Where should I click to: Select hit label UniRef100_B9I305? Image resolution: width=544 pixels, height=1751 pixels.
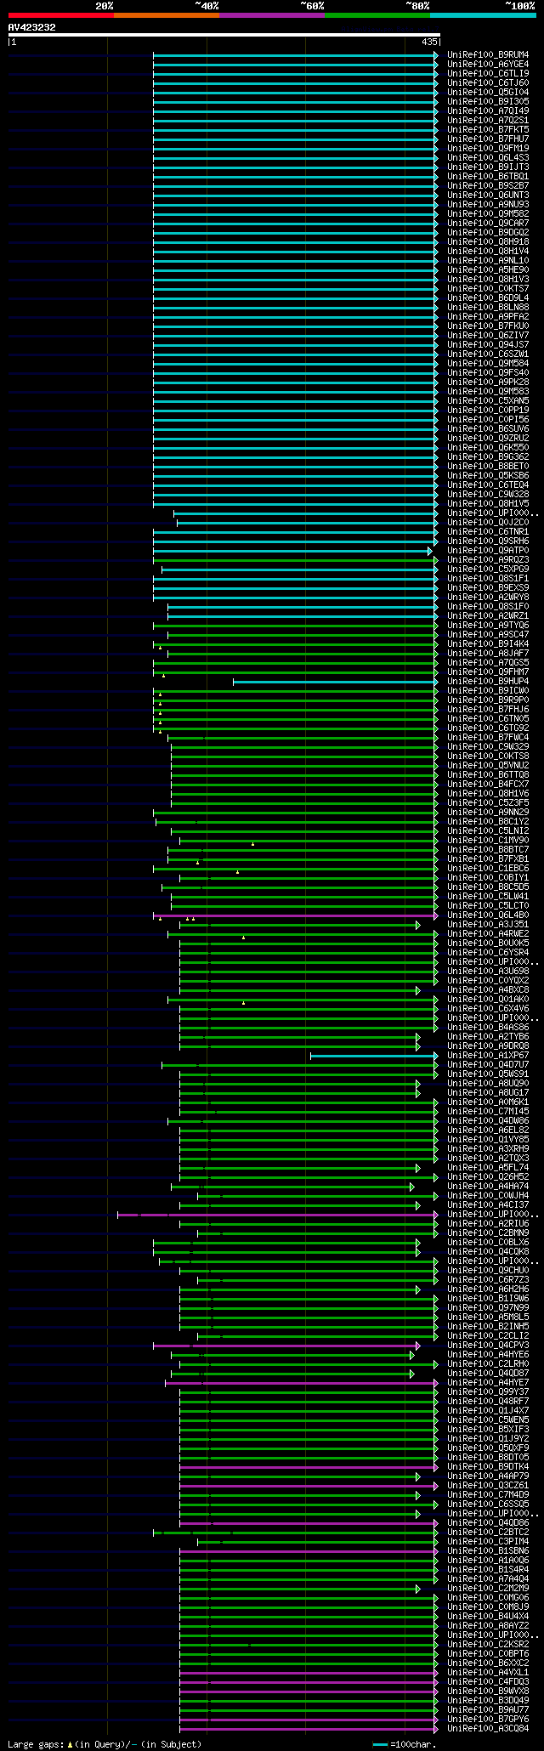point(488,101)
